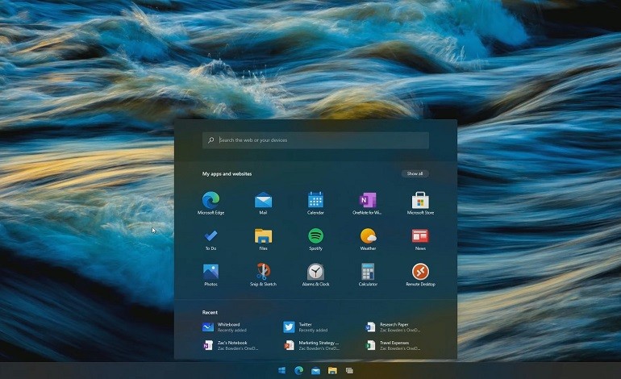Launch Microsoft Store
Viewport: 621px width, 379px height.
coord(420,203)
